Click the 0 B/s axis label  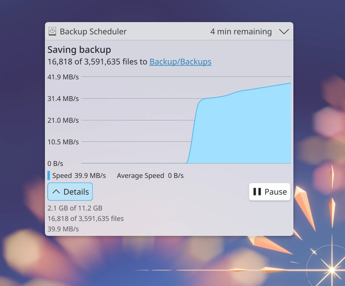pos(55,164)
